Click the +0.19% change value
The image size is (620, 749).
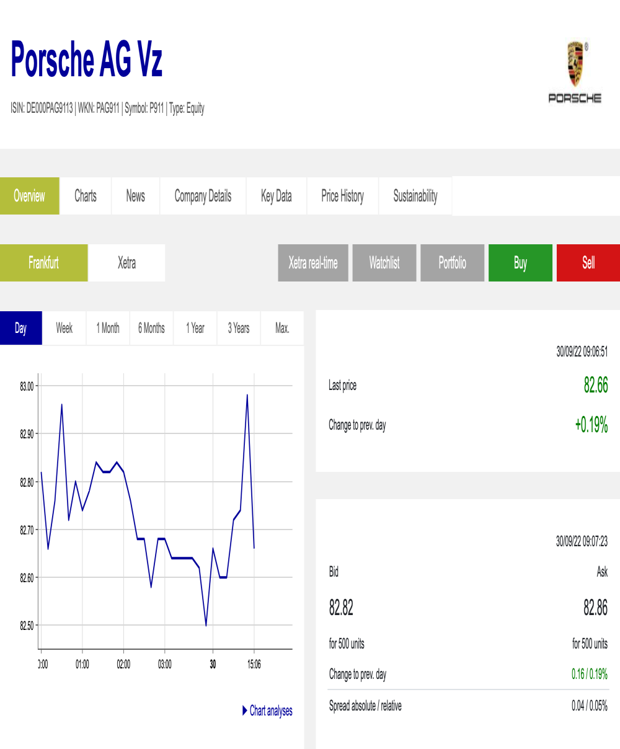click(x=591, y=425)
